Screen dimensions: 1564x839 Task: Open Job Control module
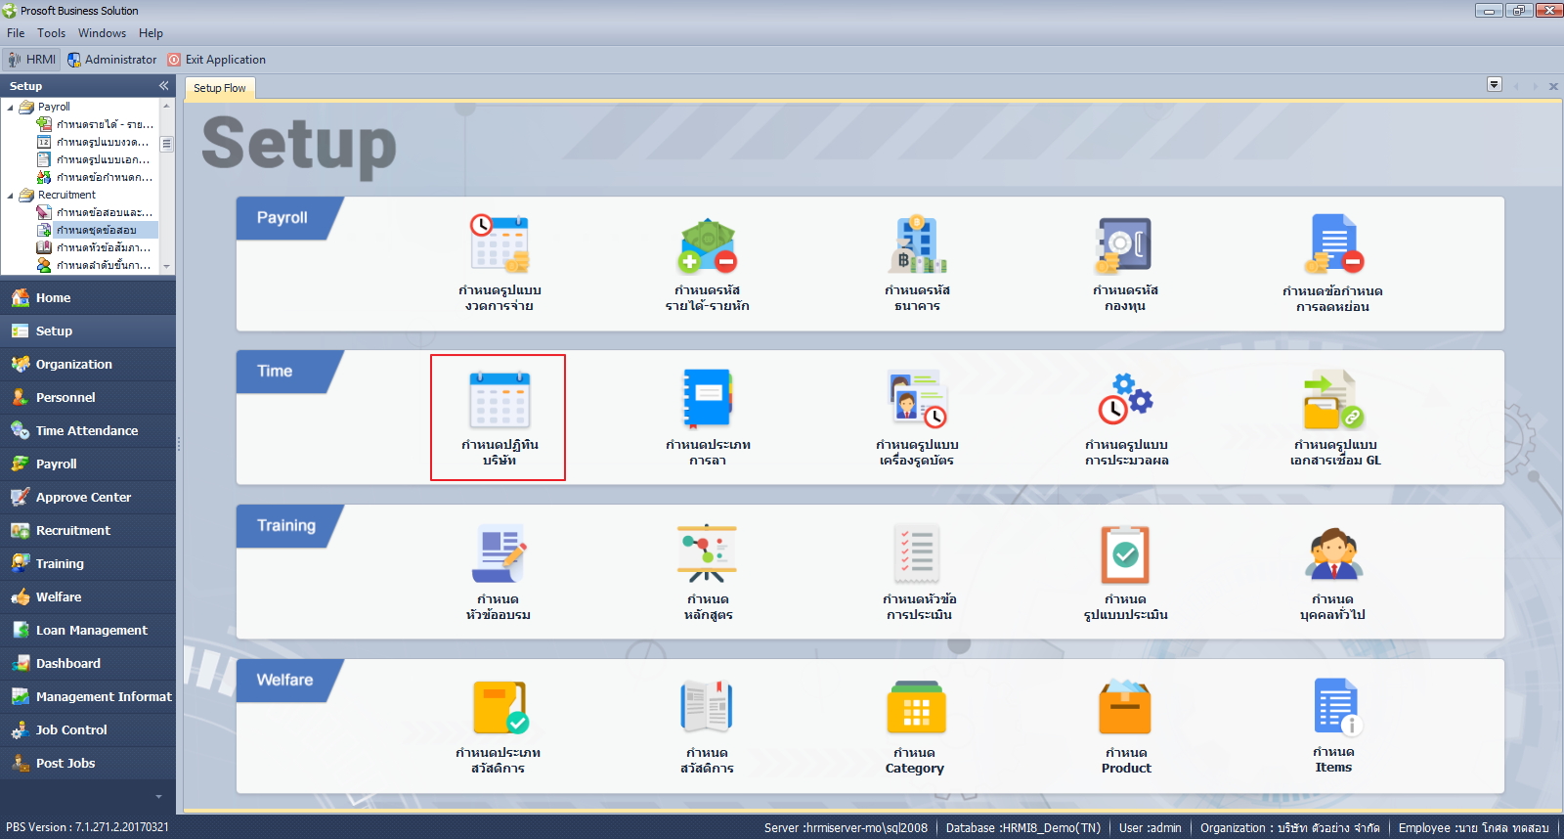pyautogui.click(x=88, y=729)
